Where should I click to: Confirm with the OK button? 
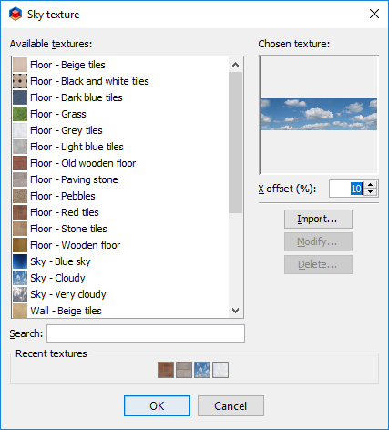pos(157,405)
